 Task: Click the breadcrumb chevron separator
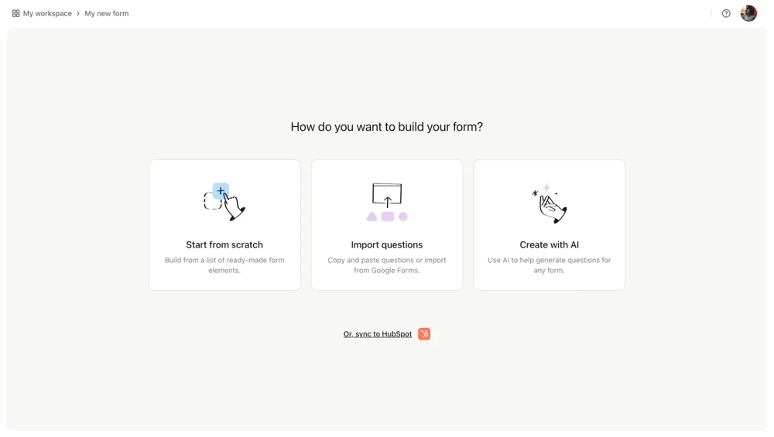(78, 13)
